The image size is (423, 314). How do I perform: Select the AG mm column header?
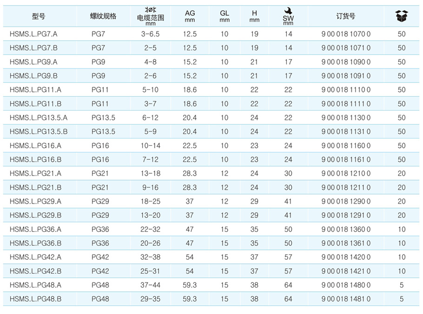(190, 16)
